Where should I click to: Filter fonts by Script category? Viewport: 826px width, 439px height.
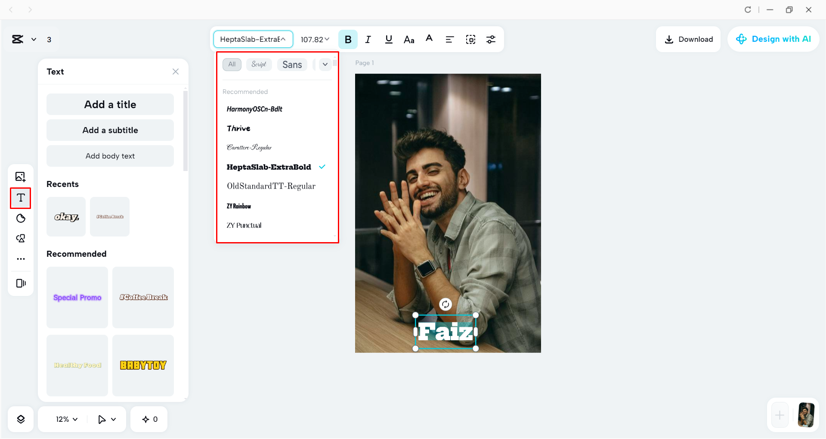pyautogui.click(x=259, y=64)
